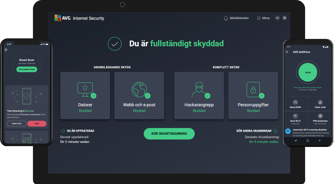334x184 pixels.
Task: Click the 'AVG AntiVirus' title on right phone
Action: (301, 52)
